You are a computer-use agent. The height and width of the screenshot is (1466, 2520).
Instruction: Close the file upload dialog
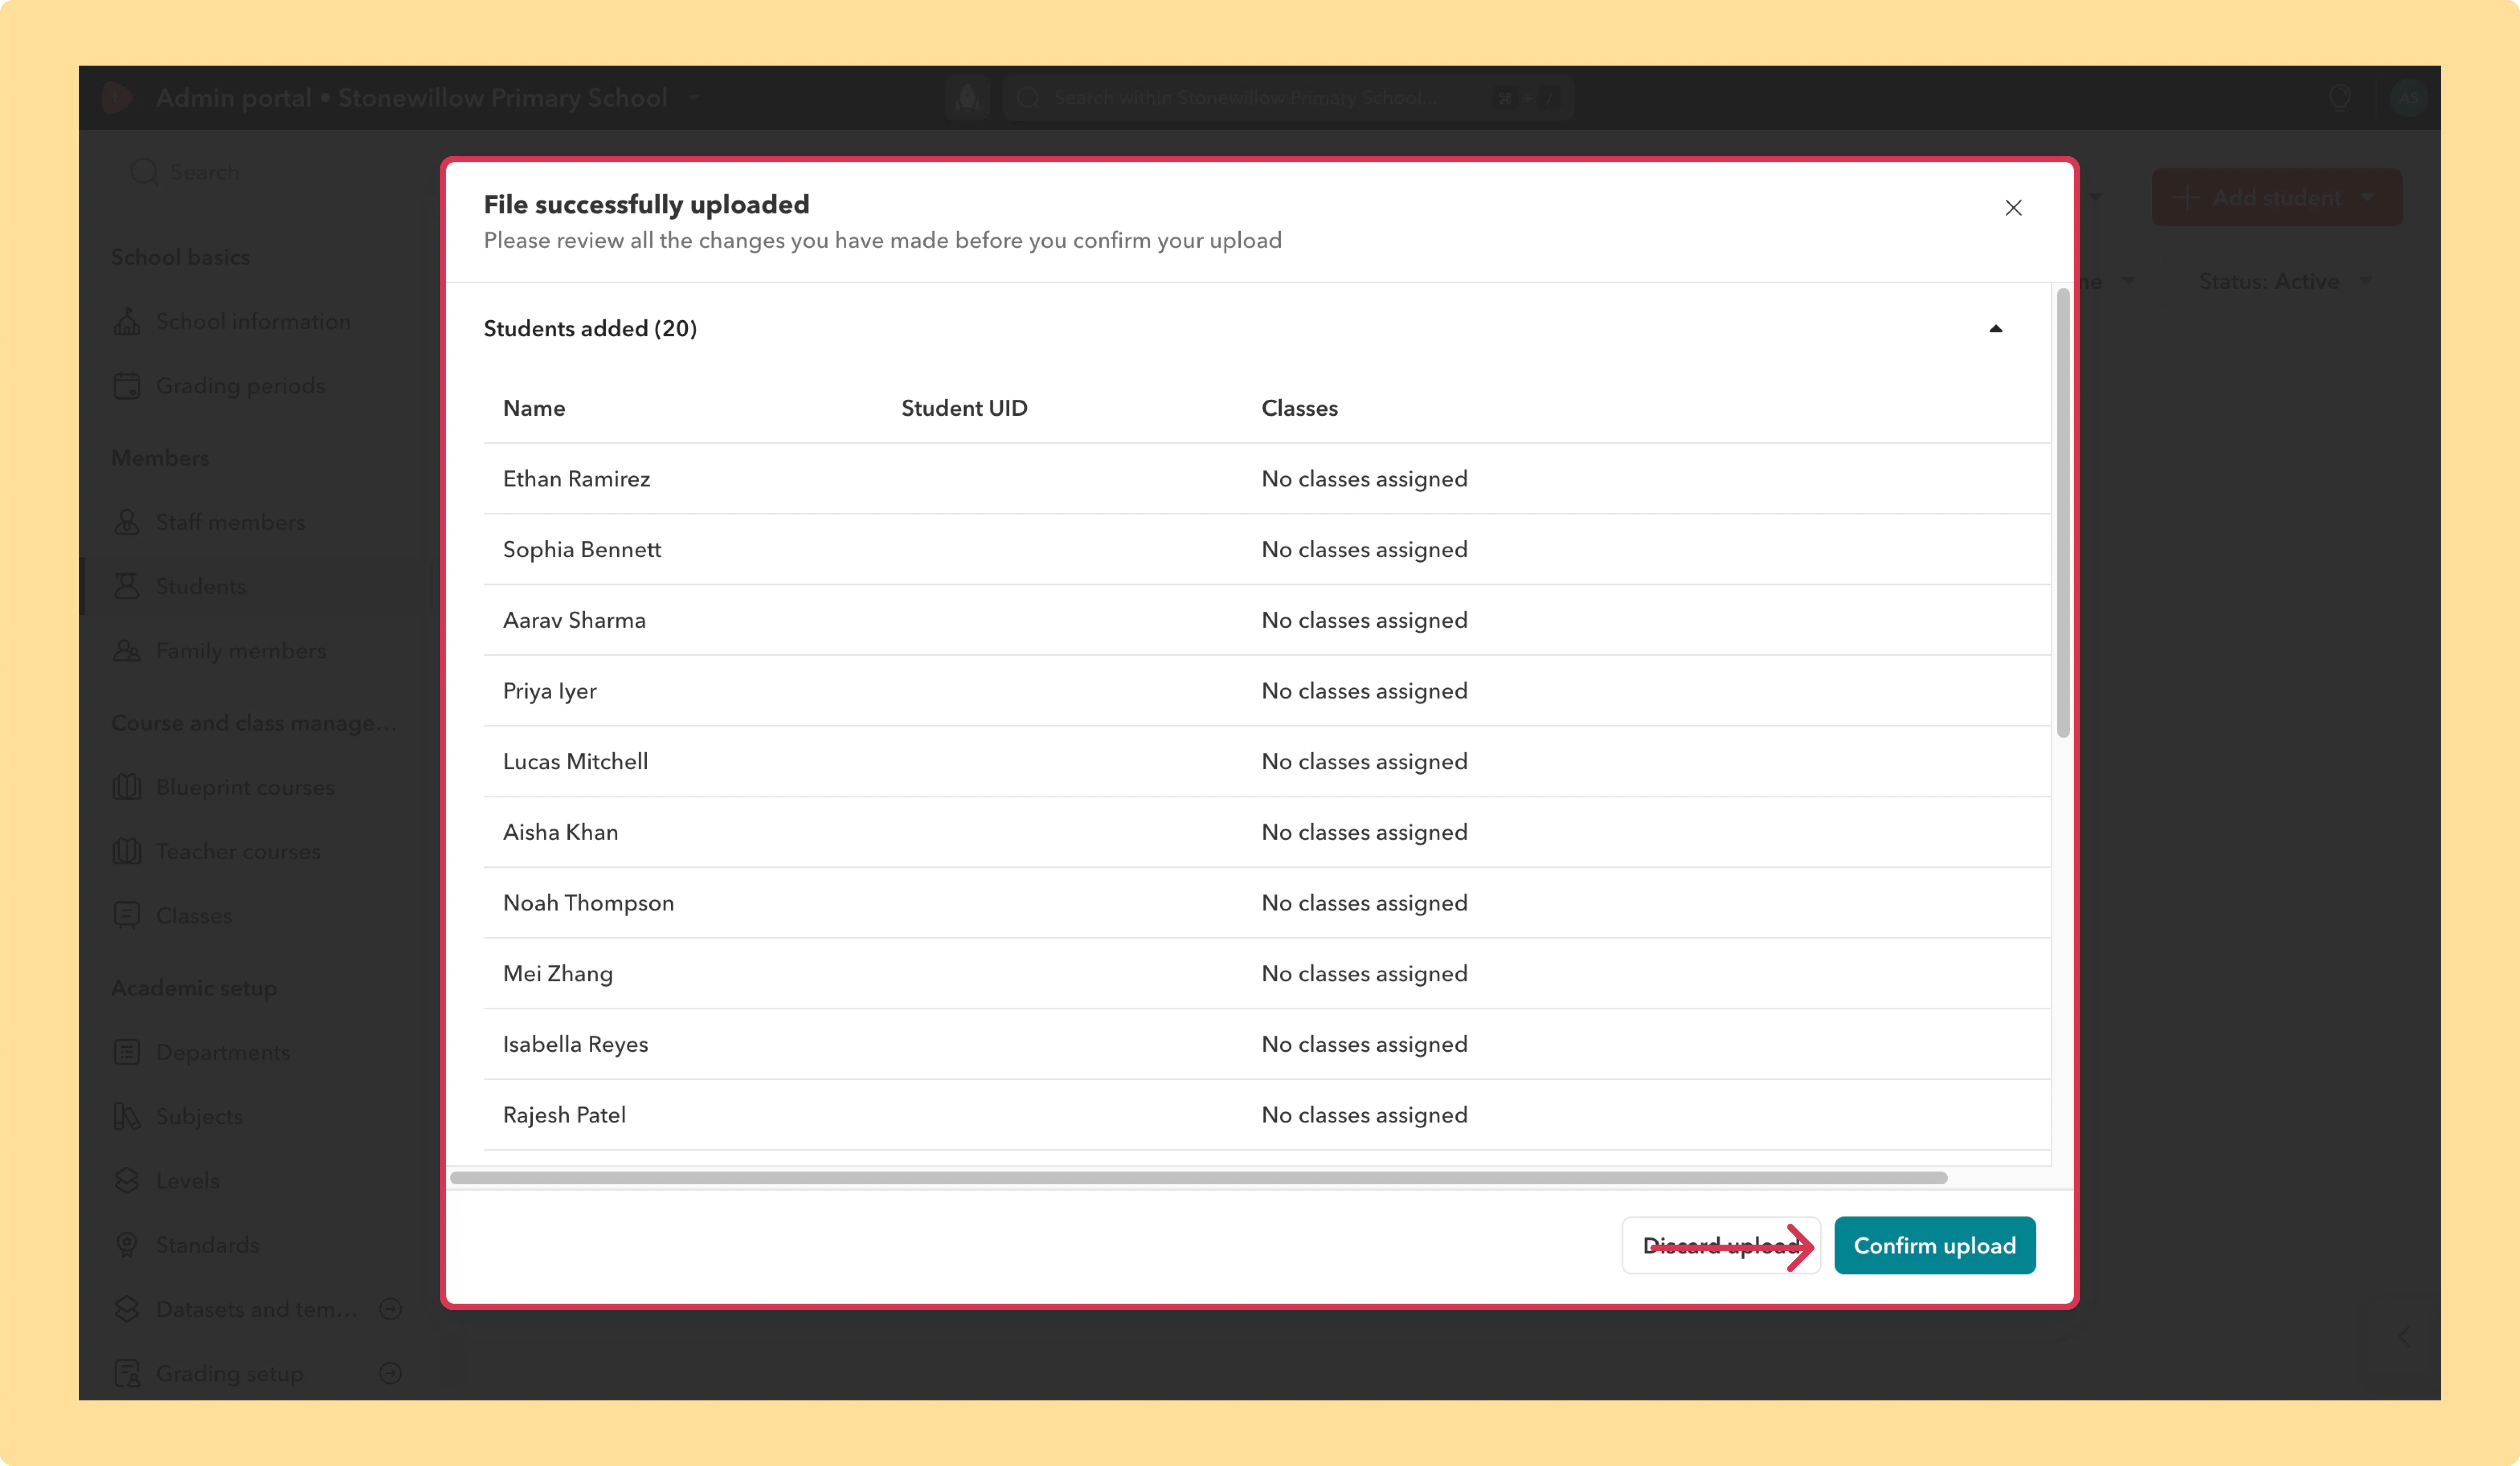[x=2013, y=208]
